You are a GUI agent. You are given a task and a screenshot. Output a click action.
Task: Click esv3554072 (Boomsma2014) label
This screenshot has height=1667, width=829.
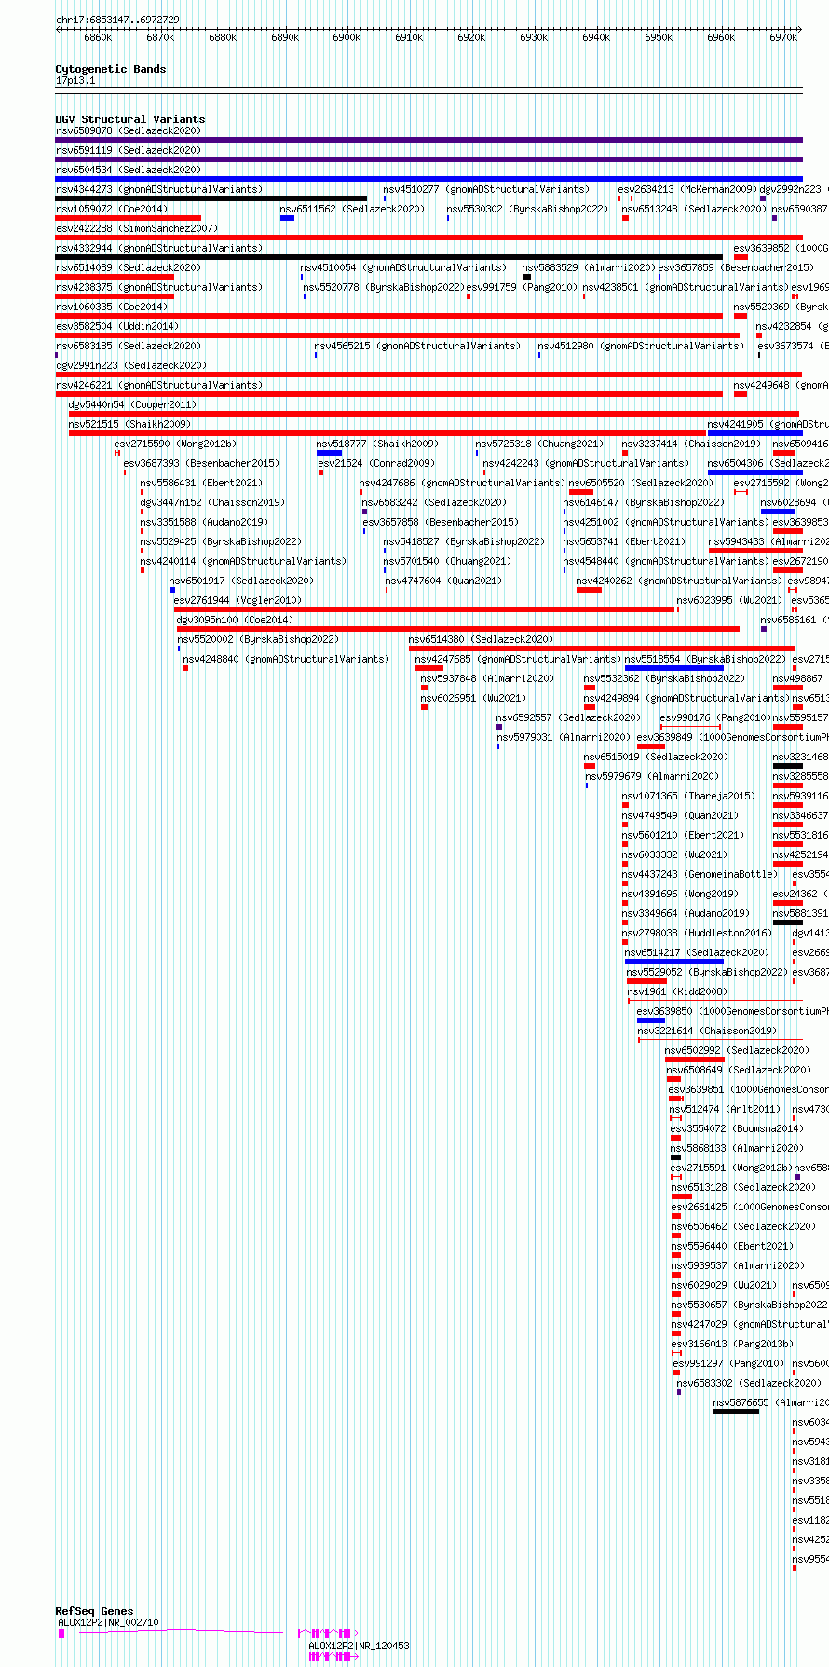click(737, 1128)
